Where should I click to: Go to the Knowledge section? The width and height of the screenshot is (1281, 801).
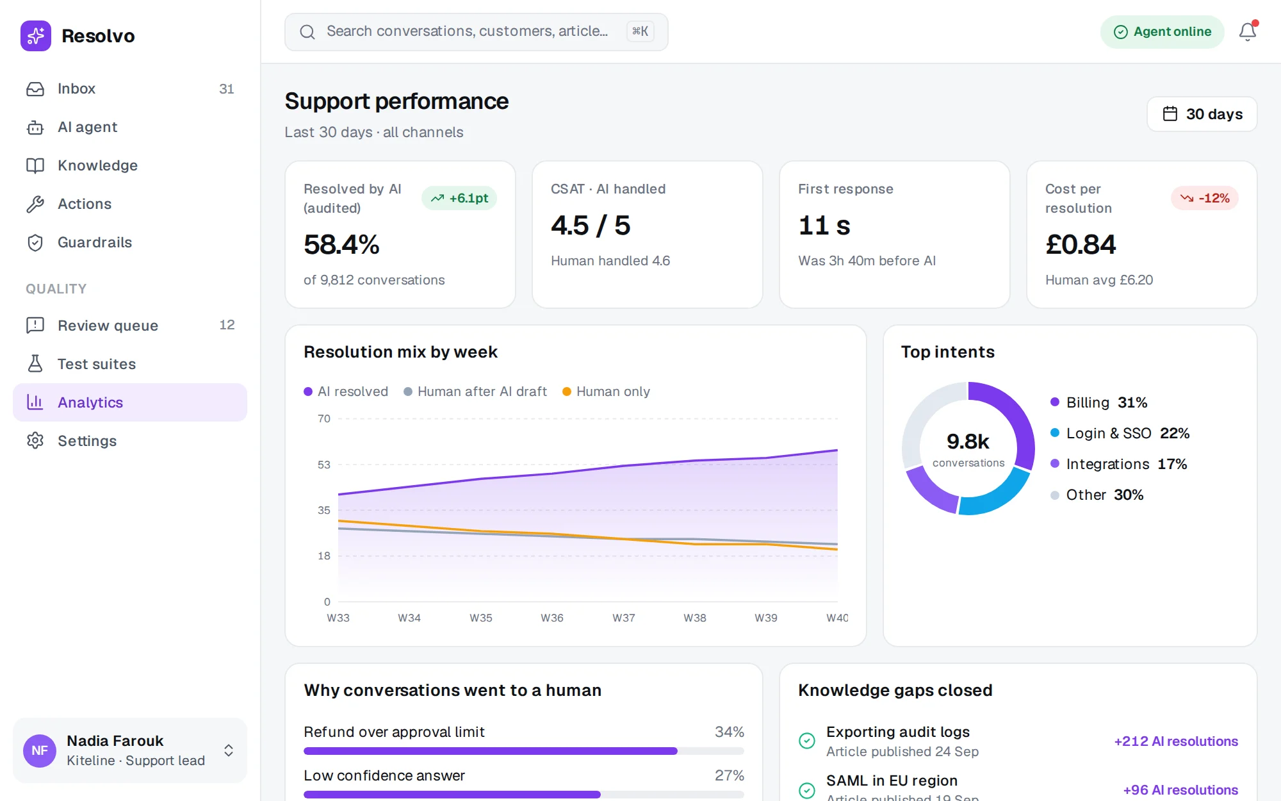click(130, 165)
